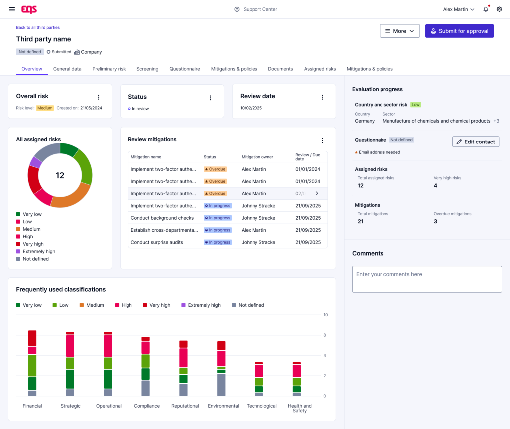Open notifications bell icon
The width and height of the screenshot is (510, 429).
[486, 9]
